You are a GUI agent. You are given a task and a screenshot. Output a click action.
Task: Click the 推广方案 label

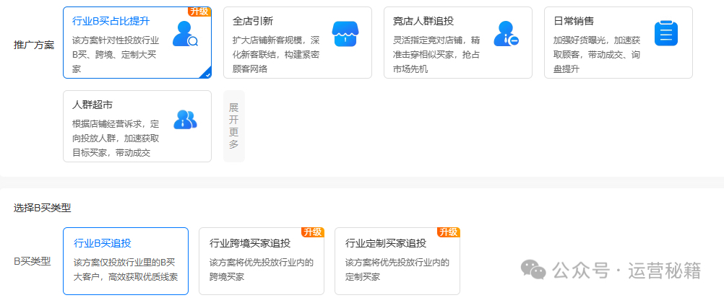tap(34, 45)
